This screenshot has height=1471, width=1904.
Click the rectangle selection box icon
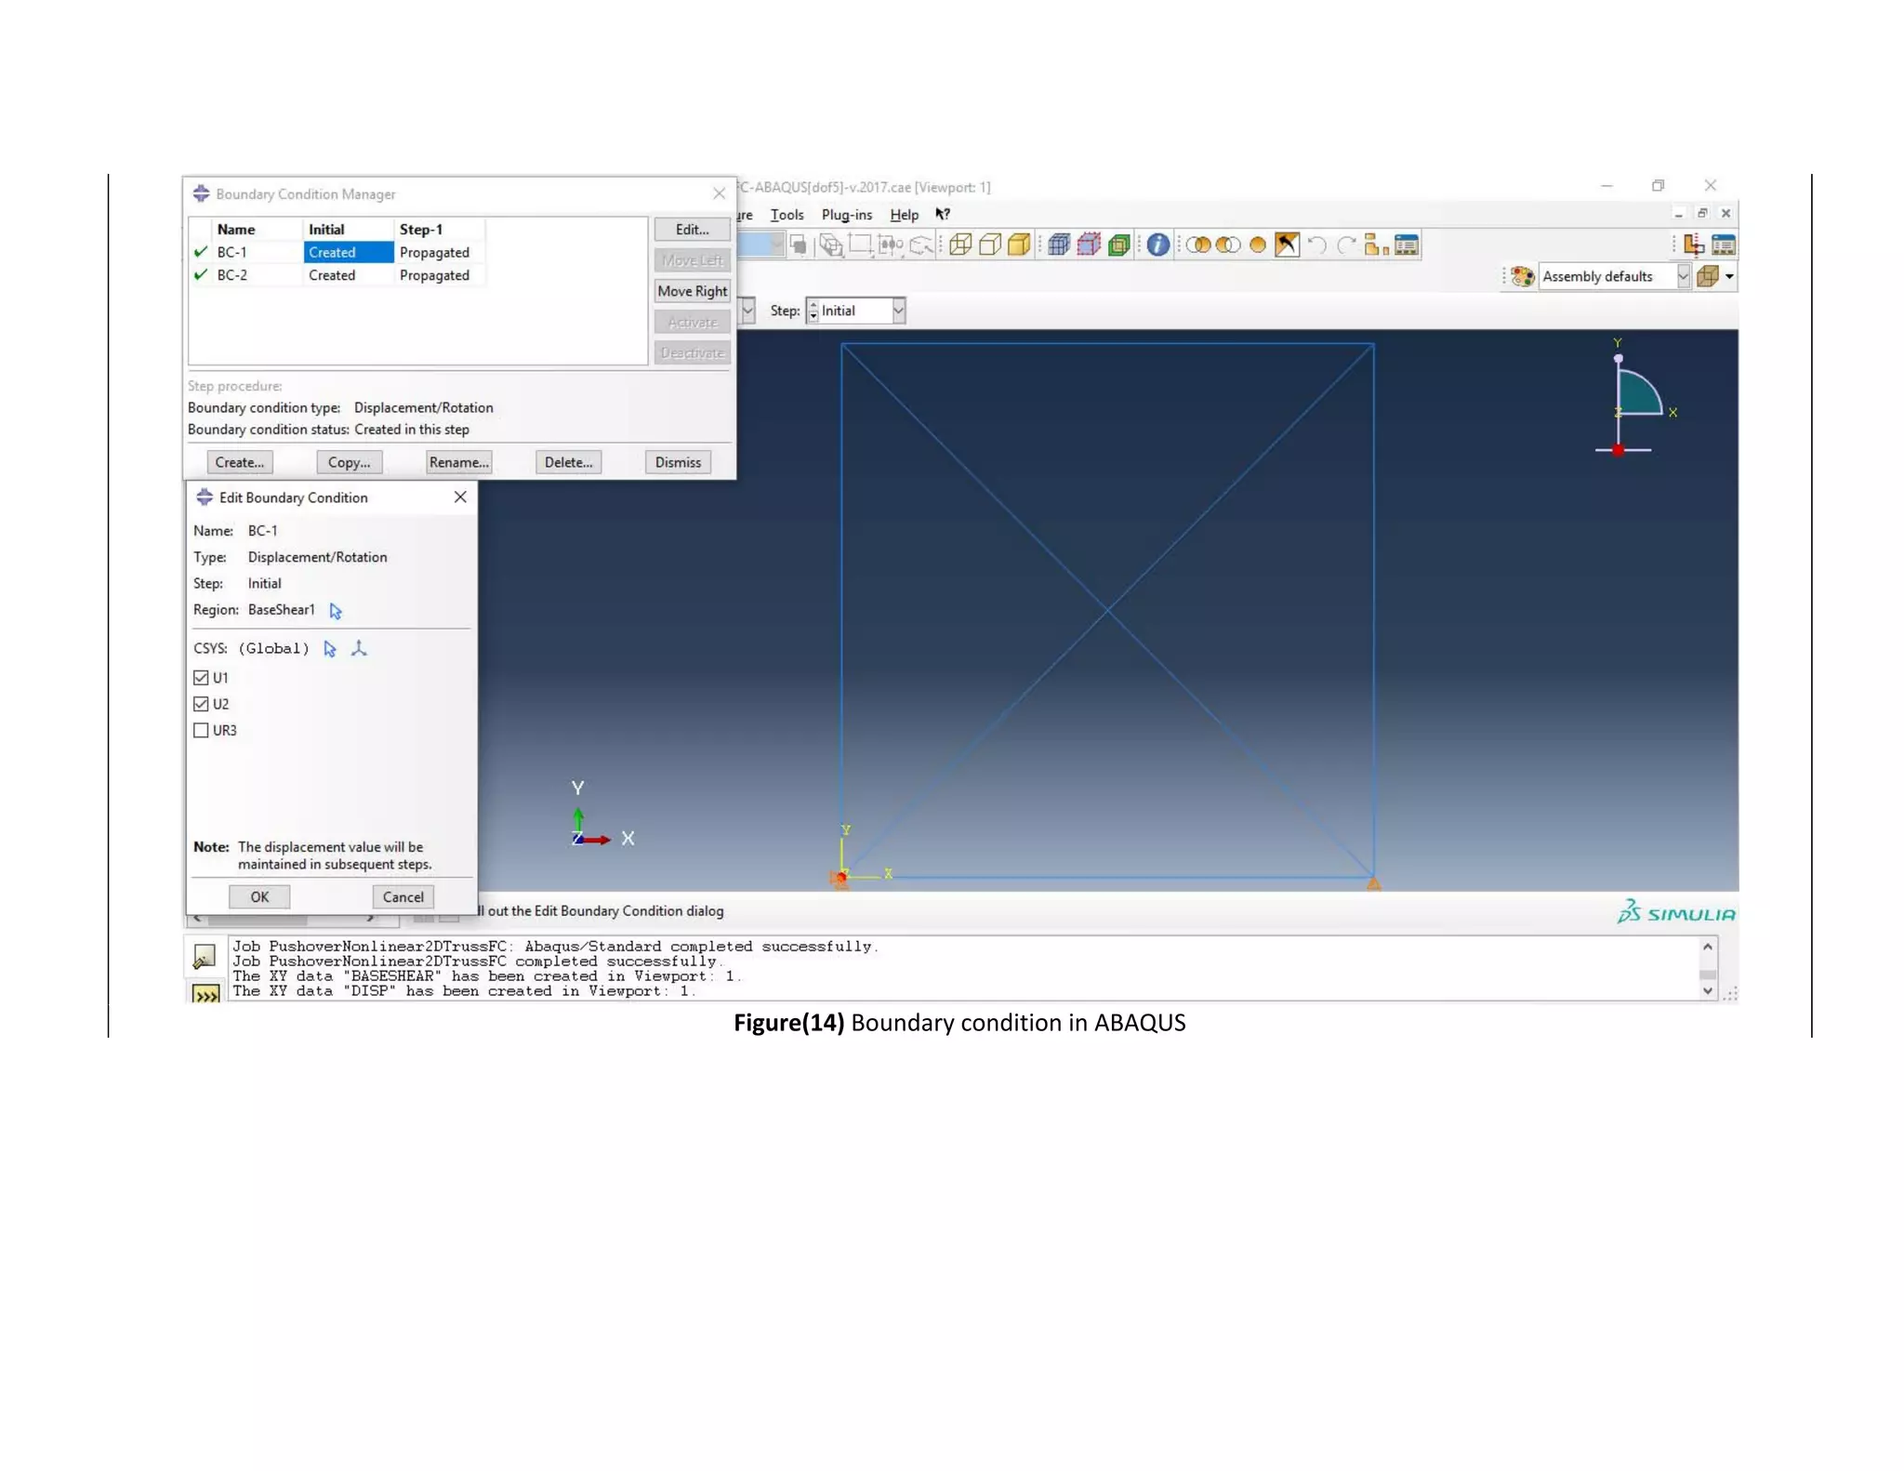(x=861, y=245)
